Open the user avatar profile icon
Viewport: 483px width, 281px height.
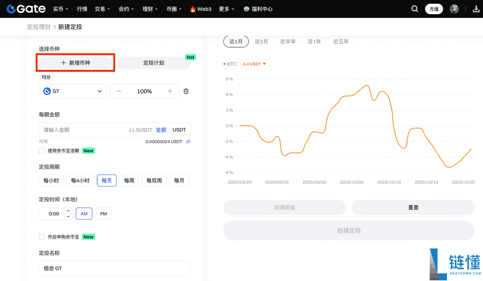tap(453, 9)
